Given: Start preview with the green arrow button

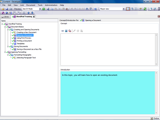Looking at the screenshot, I should [43, 9].
